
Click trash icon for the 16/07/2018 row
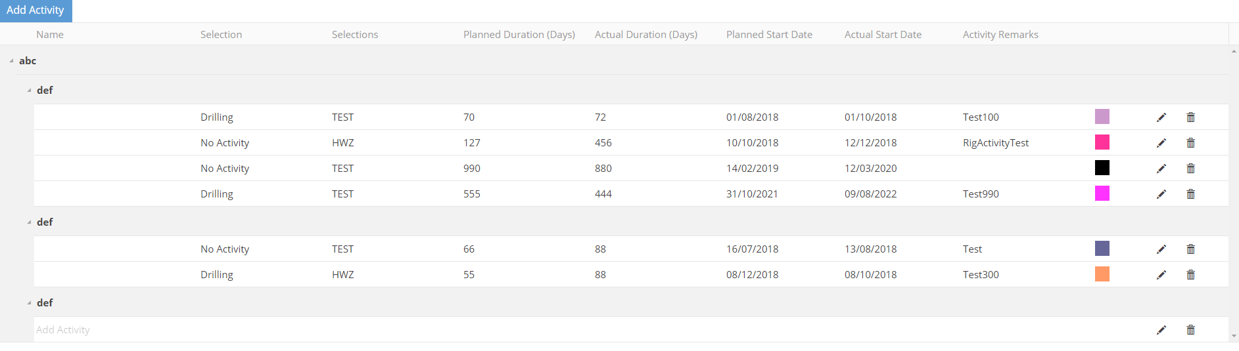[1190, 249]
